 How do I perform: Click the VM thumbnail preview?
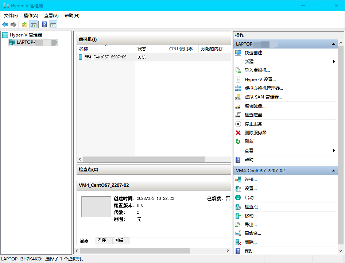pos(96,207)
